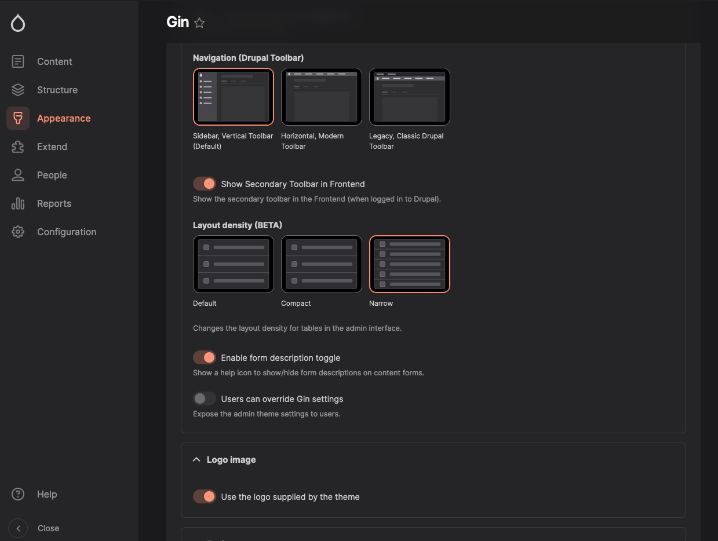Click the People user icon
Screen dimensions: 718x541
(18, 175)
